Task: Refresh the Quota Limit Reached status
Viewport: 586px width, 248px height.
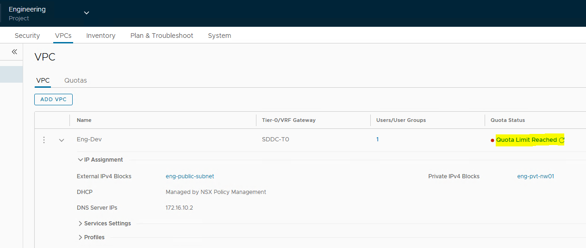Action: click(561, 140)
